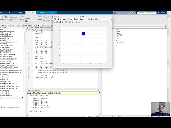Click the Getting Started link
171x128 pixels.
[x=55, y=93]
